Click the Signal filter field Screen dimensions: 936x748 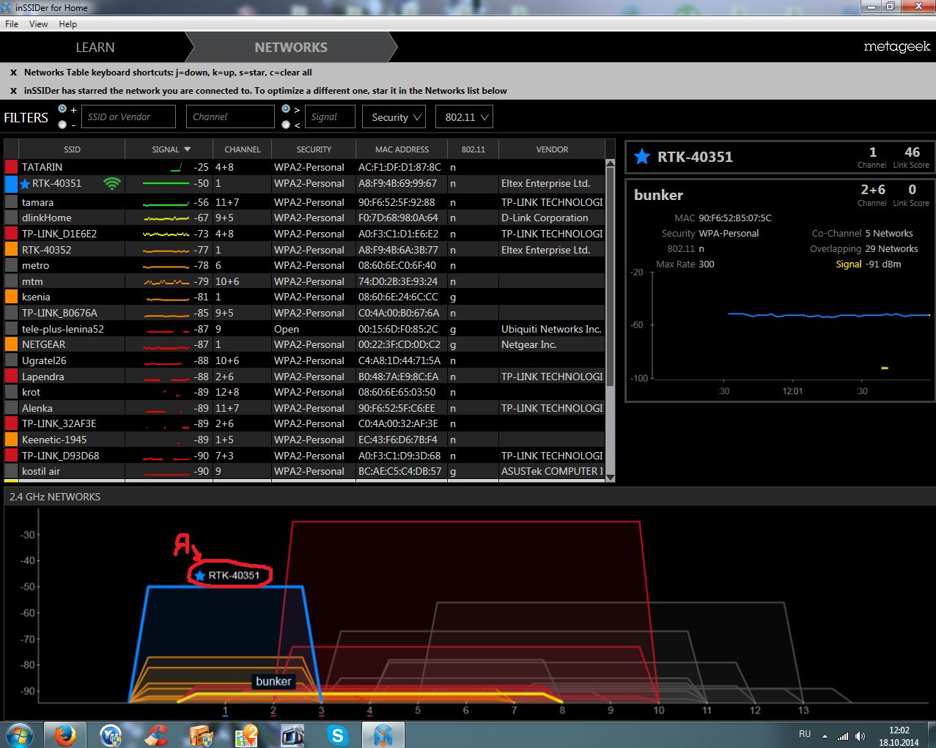pos(330,117)
